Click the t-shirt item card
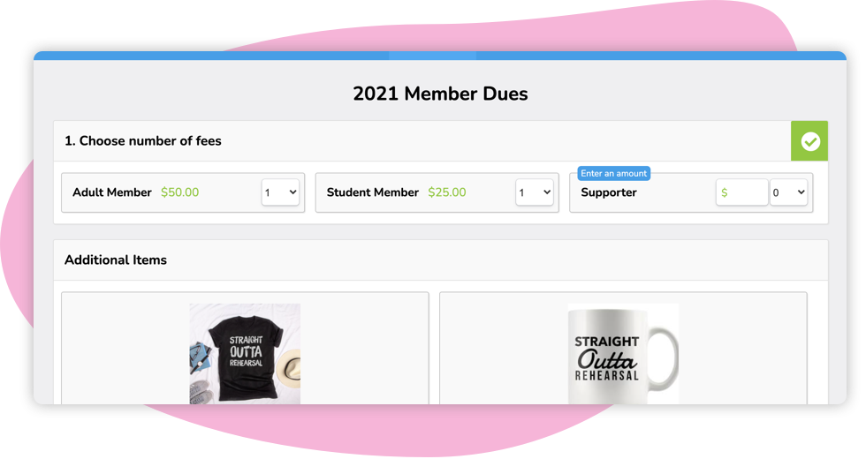The width and height of the screenshot is (866, 459). tap(245, 348)
